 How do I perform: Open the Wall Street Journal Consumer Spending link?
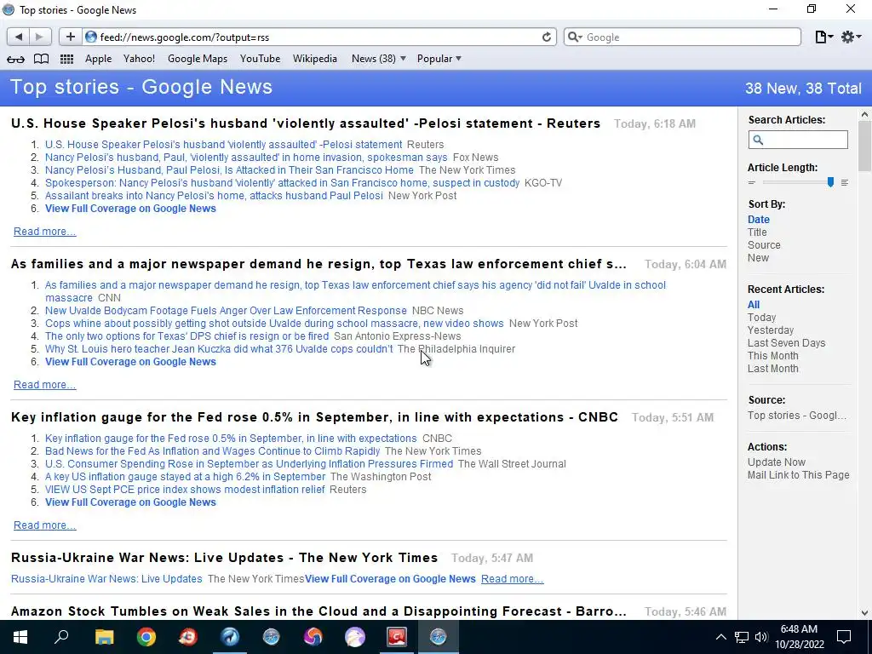pos(250,464)
